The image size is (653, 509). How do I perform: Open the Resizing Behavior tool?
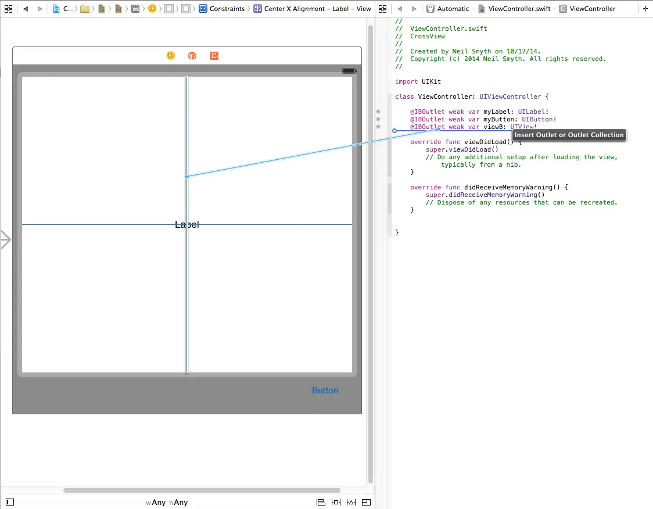(366, 503)
